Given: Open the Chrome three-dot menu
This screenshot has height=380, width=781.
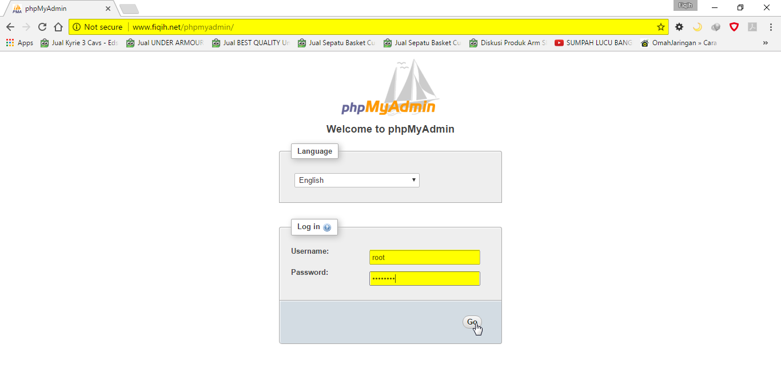Looking at the screenshot, I should click(x=770, y=27).
